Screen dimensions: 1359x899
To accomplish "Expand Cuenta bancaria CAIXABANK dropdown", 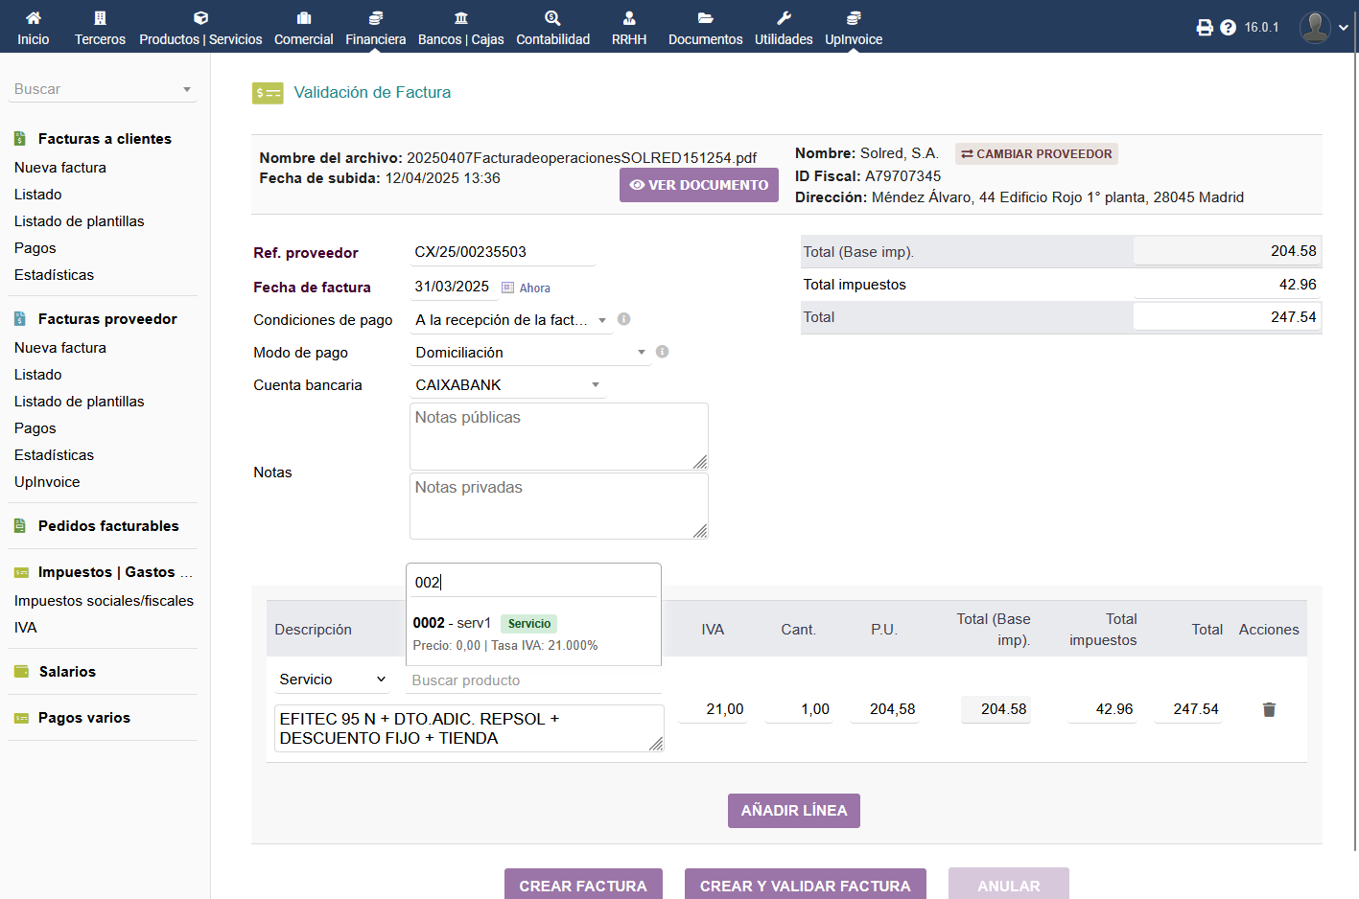I will (x=595, y=385).
